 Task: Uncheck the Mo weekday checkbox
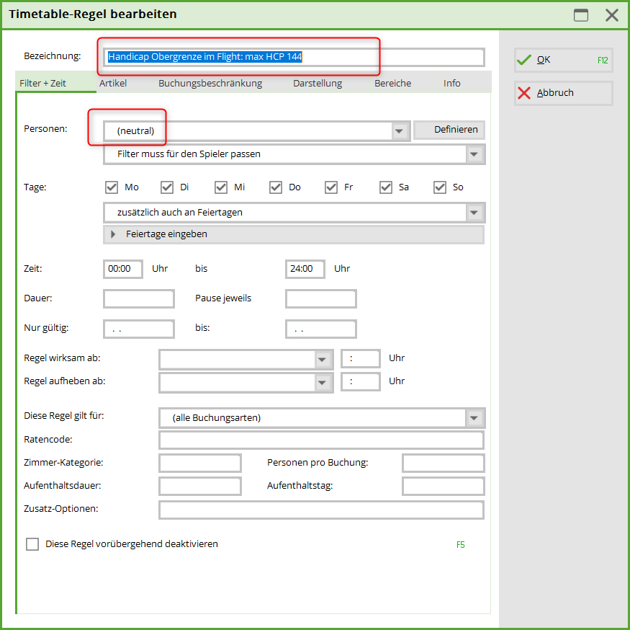(x=112, y=187)
